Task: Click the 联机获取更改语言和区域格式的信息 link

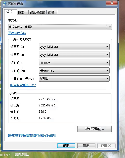Action: pos(32,136)
